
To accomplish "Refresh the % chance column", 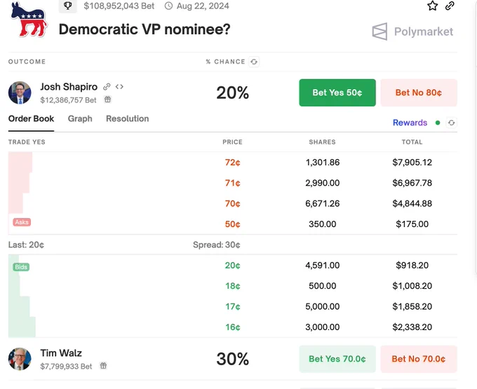I will point(254,62).
